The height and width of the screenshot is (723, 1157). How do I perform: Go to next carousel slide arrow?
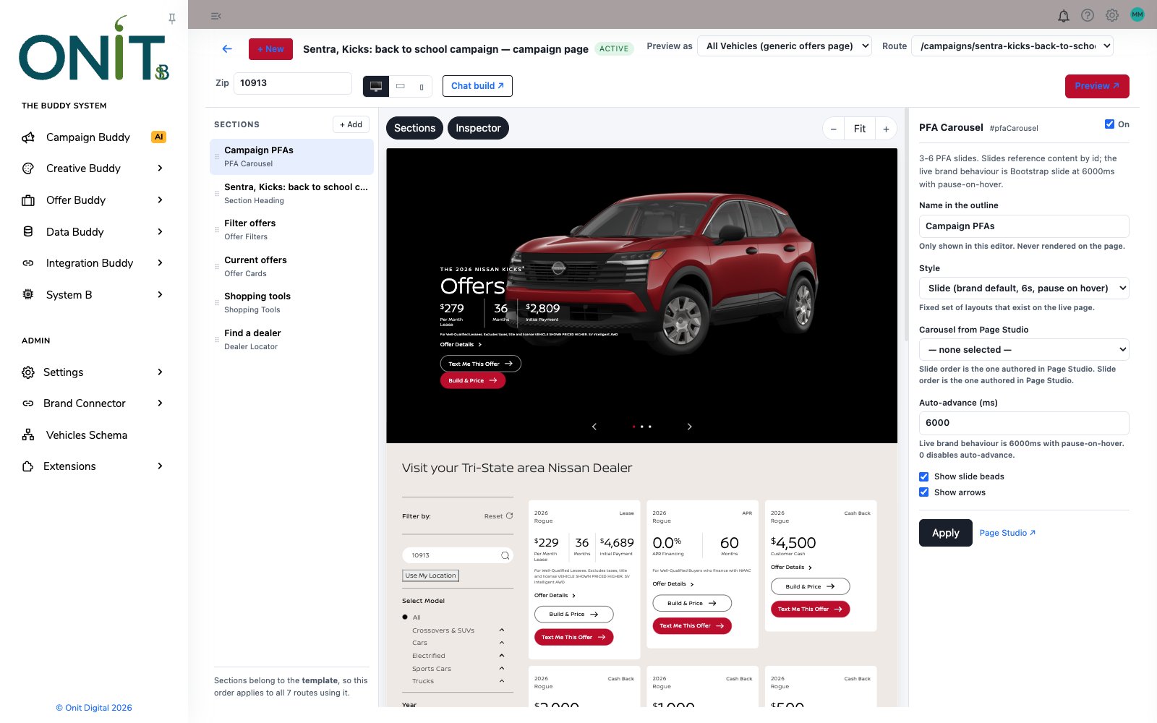tap(689, 427)
